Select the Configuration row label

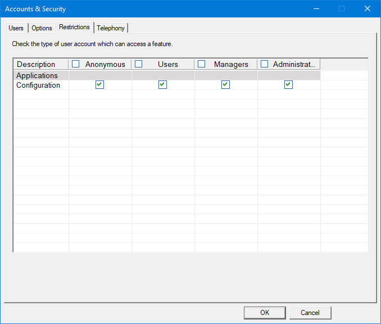point(38,85)
